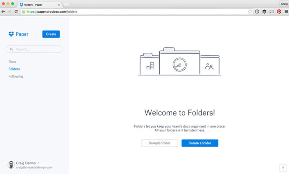Image resolution: width=289 pixels, height=174 pixels.
Task: Bookmark page with the star icon
Action: point(250,12)
